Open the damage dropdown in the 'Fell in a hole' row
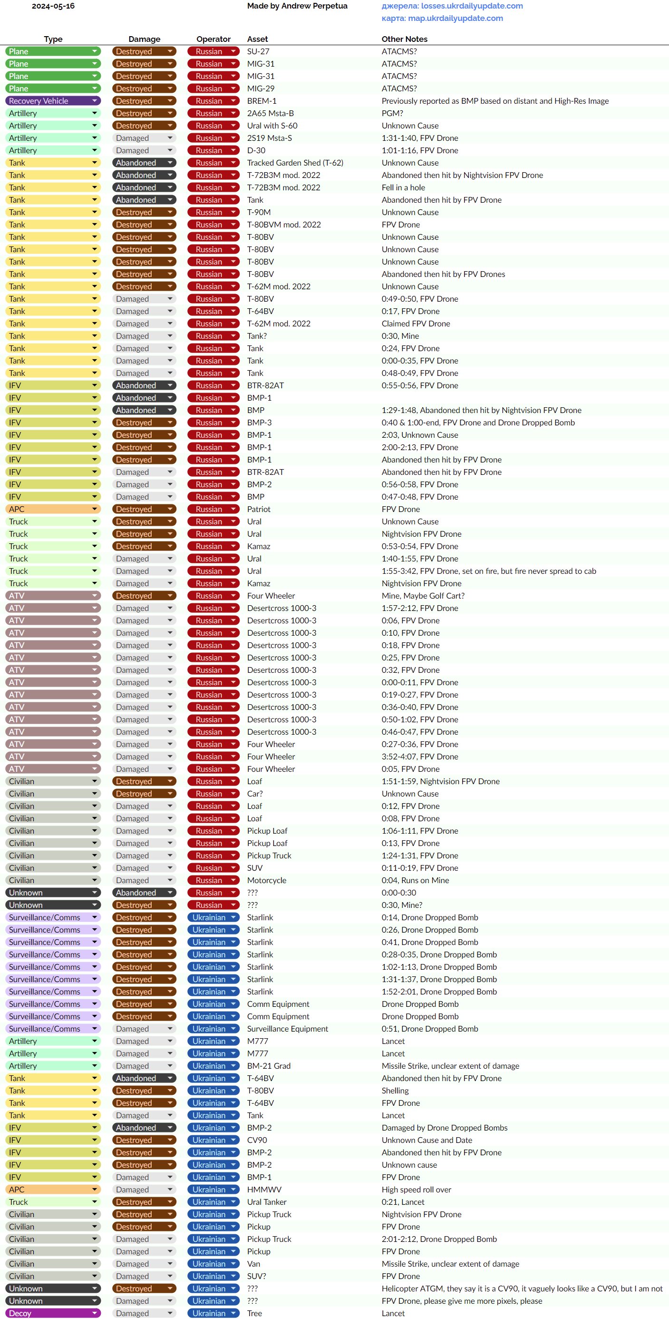 144,187
